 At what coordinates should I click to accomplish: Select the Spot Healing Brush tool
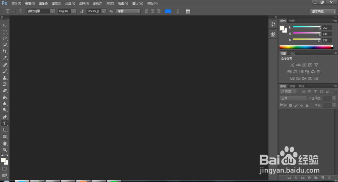[4, 65]
